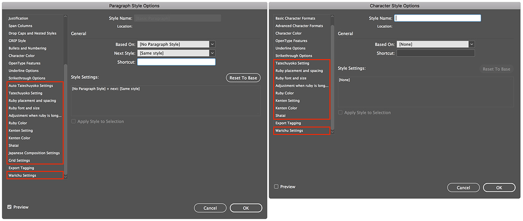Expand Based On dropdown in Character Style Options

[472, 44]
